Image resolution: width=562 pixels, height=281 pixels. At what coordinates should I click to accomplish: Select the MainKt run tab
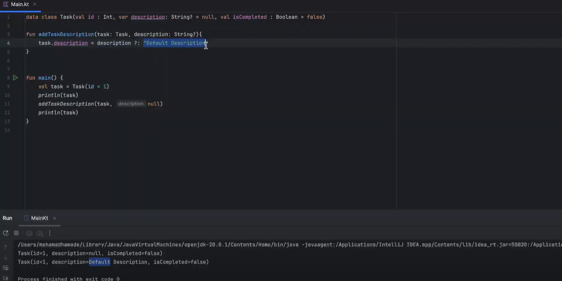[39, 218]
